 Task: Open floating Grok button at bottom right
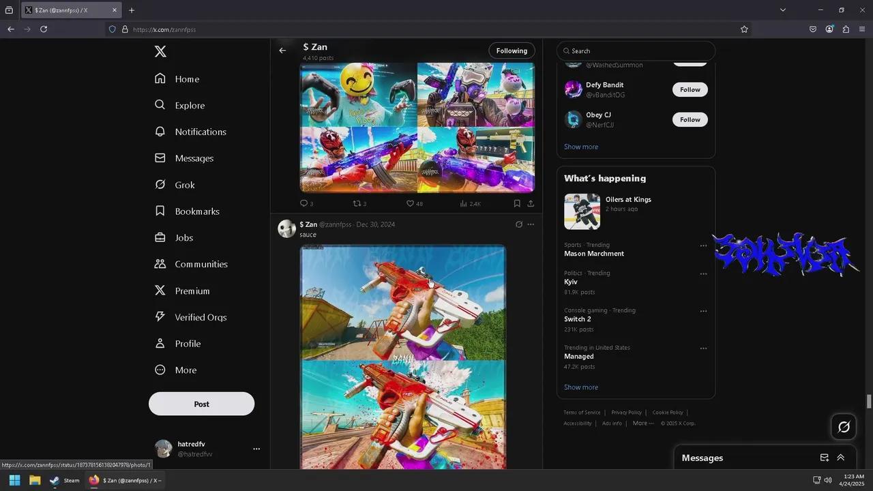[x=844, y=427]
